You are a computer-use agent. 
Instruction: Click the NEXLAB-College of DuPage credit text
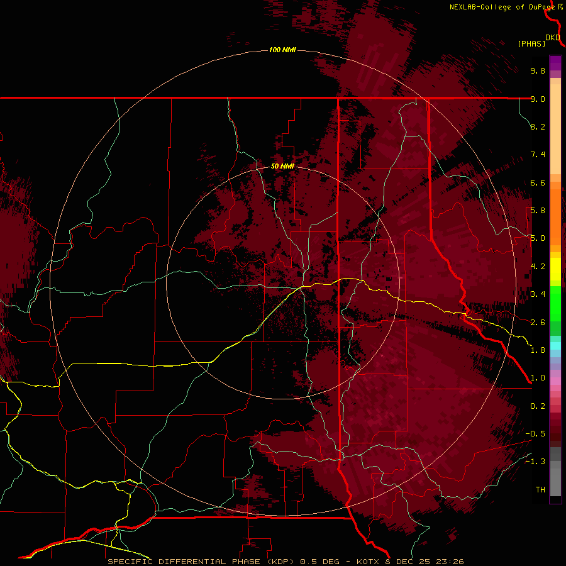click(x=502, y=7)
